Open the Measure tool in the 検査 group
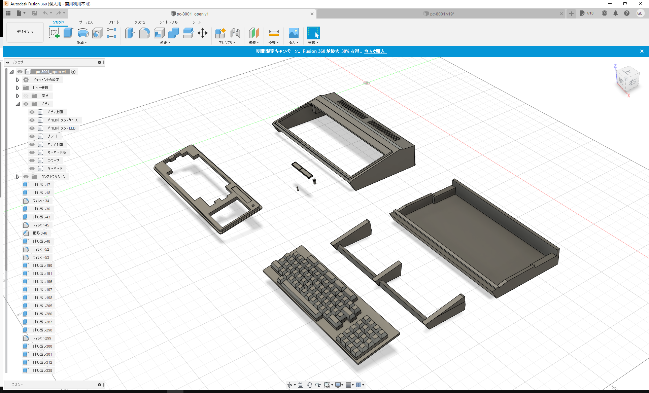The width and height of the screenshot is (649, 393). point(274,33)
